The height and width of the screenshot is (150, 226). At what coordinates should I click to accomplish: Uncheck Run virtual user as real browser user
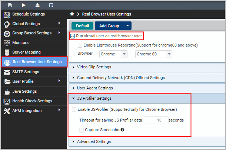point(73,36)
